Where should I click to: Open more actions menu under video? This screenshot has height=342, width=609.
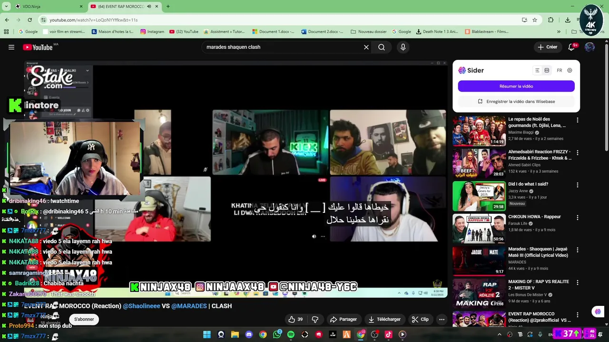point(442,319)
